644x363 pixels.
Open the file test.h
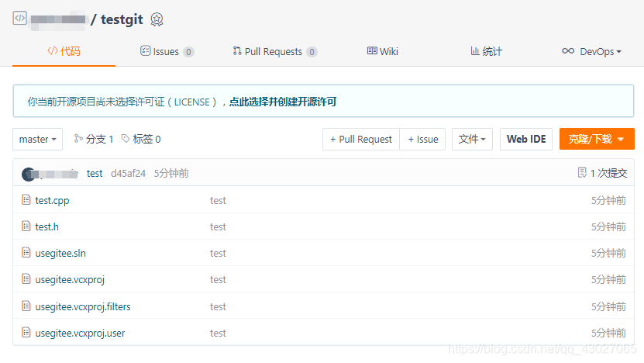[46, 227]
